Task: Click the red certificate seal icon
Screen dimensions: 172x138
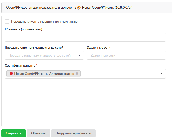Action: click(11, 74)
